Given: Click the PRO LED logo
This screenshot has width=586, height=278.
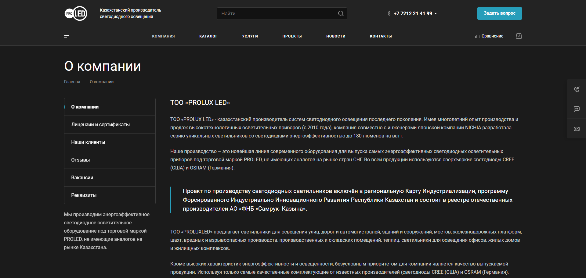Looking at the screenshot, I should point(76,13).
